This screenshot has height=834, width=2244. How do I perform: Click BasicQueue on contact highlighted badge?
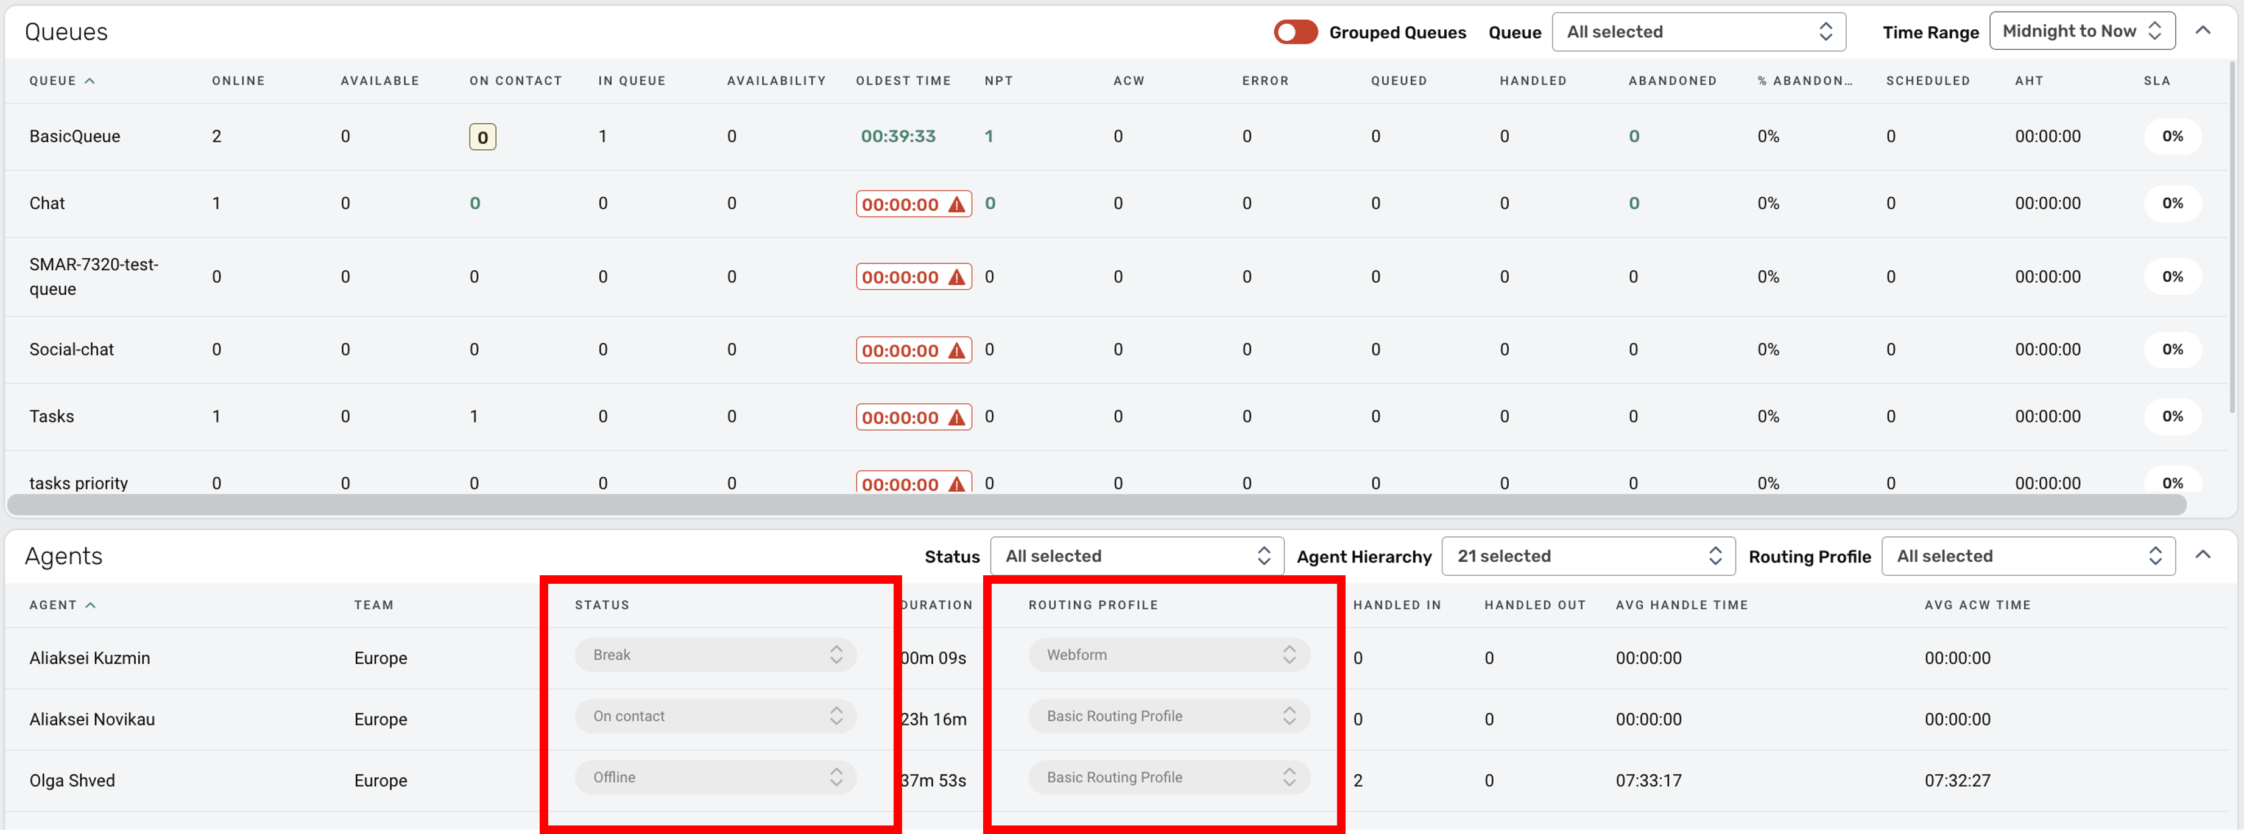point(482,138)
